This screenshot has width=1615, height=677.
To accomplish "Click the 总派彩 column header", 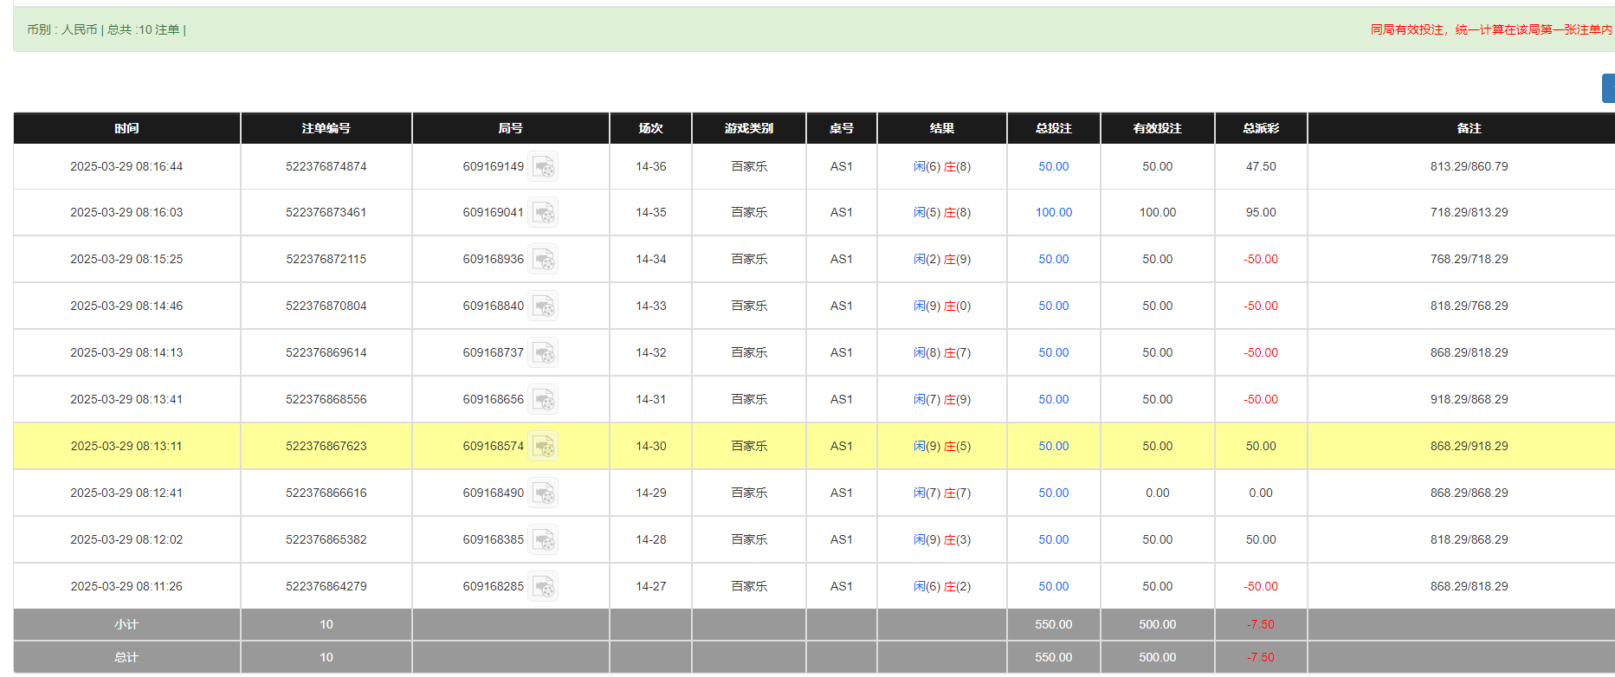I will [x=1260, y=128].
